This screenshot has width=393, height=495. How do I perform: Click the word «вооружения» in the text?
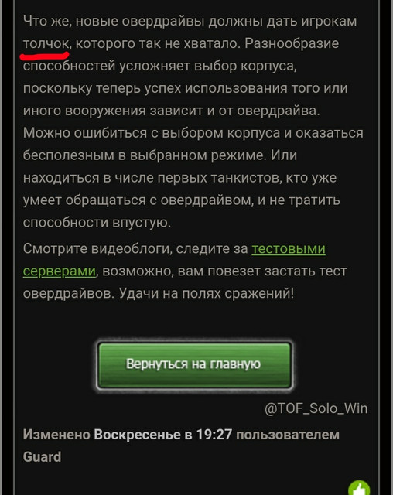(x=105, y=111)
